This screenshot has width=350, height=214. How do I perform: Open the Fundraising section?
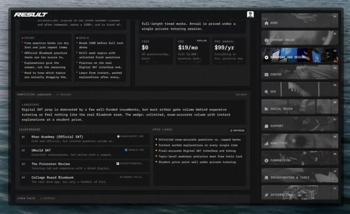(x=300, y=158)
